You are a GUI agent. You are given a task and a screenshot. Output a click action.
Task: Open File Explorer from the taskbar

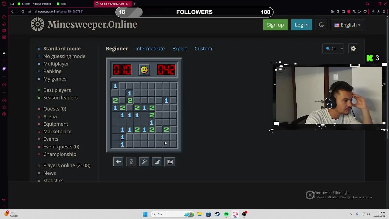click(199, 214)
